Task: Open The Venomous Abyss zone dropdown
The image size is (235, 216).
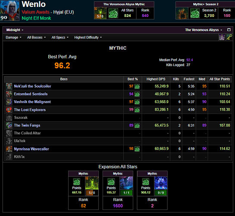Action: [x=204, y=30]
